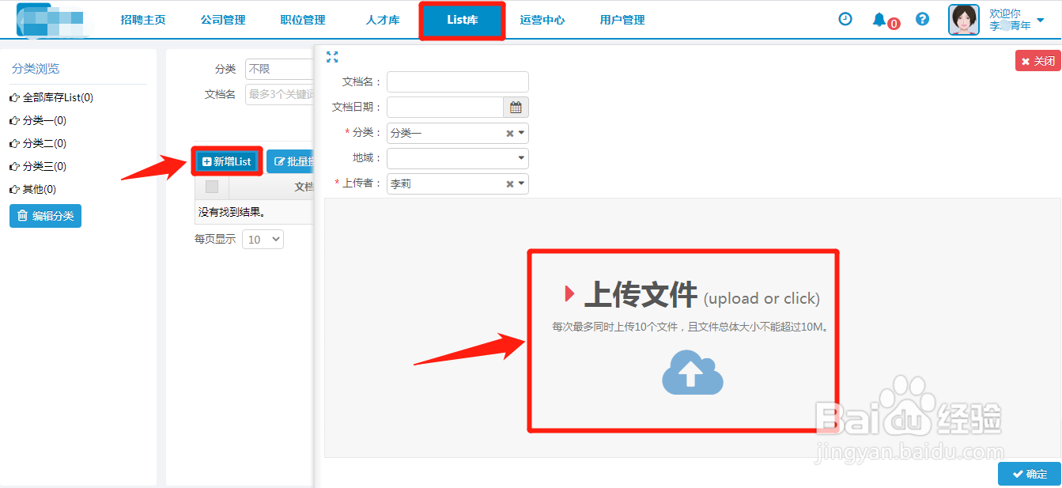Open the 运营中心 menu
1062x488 pixels.
pos(542,19)
